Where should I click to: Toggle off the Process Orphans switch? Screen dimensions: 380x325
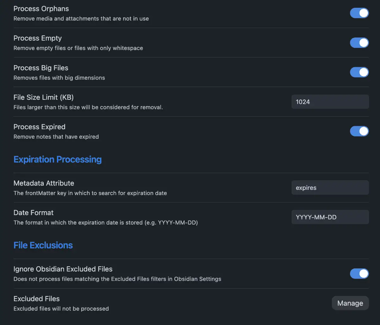(x=359, y=13)
